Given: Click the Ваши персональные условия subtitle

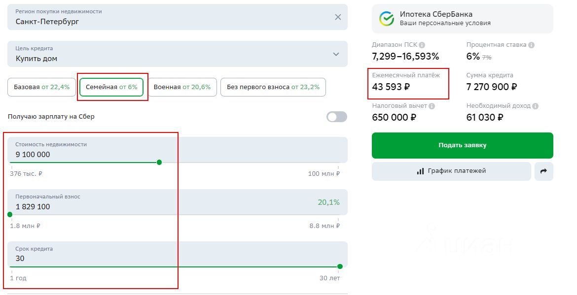Looking at the screenshot, I should coord(445,23).
